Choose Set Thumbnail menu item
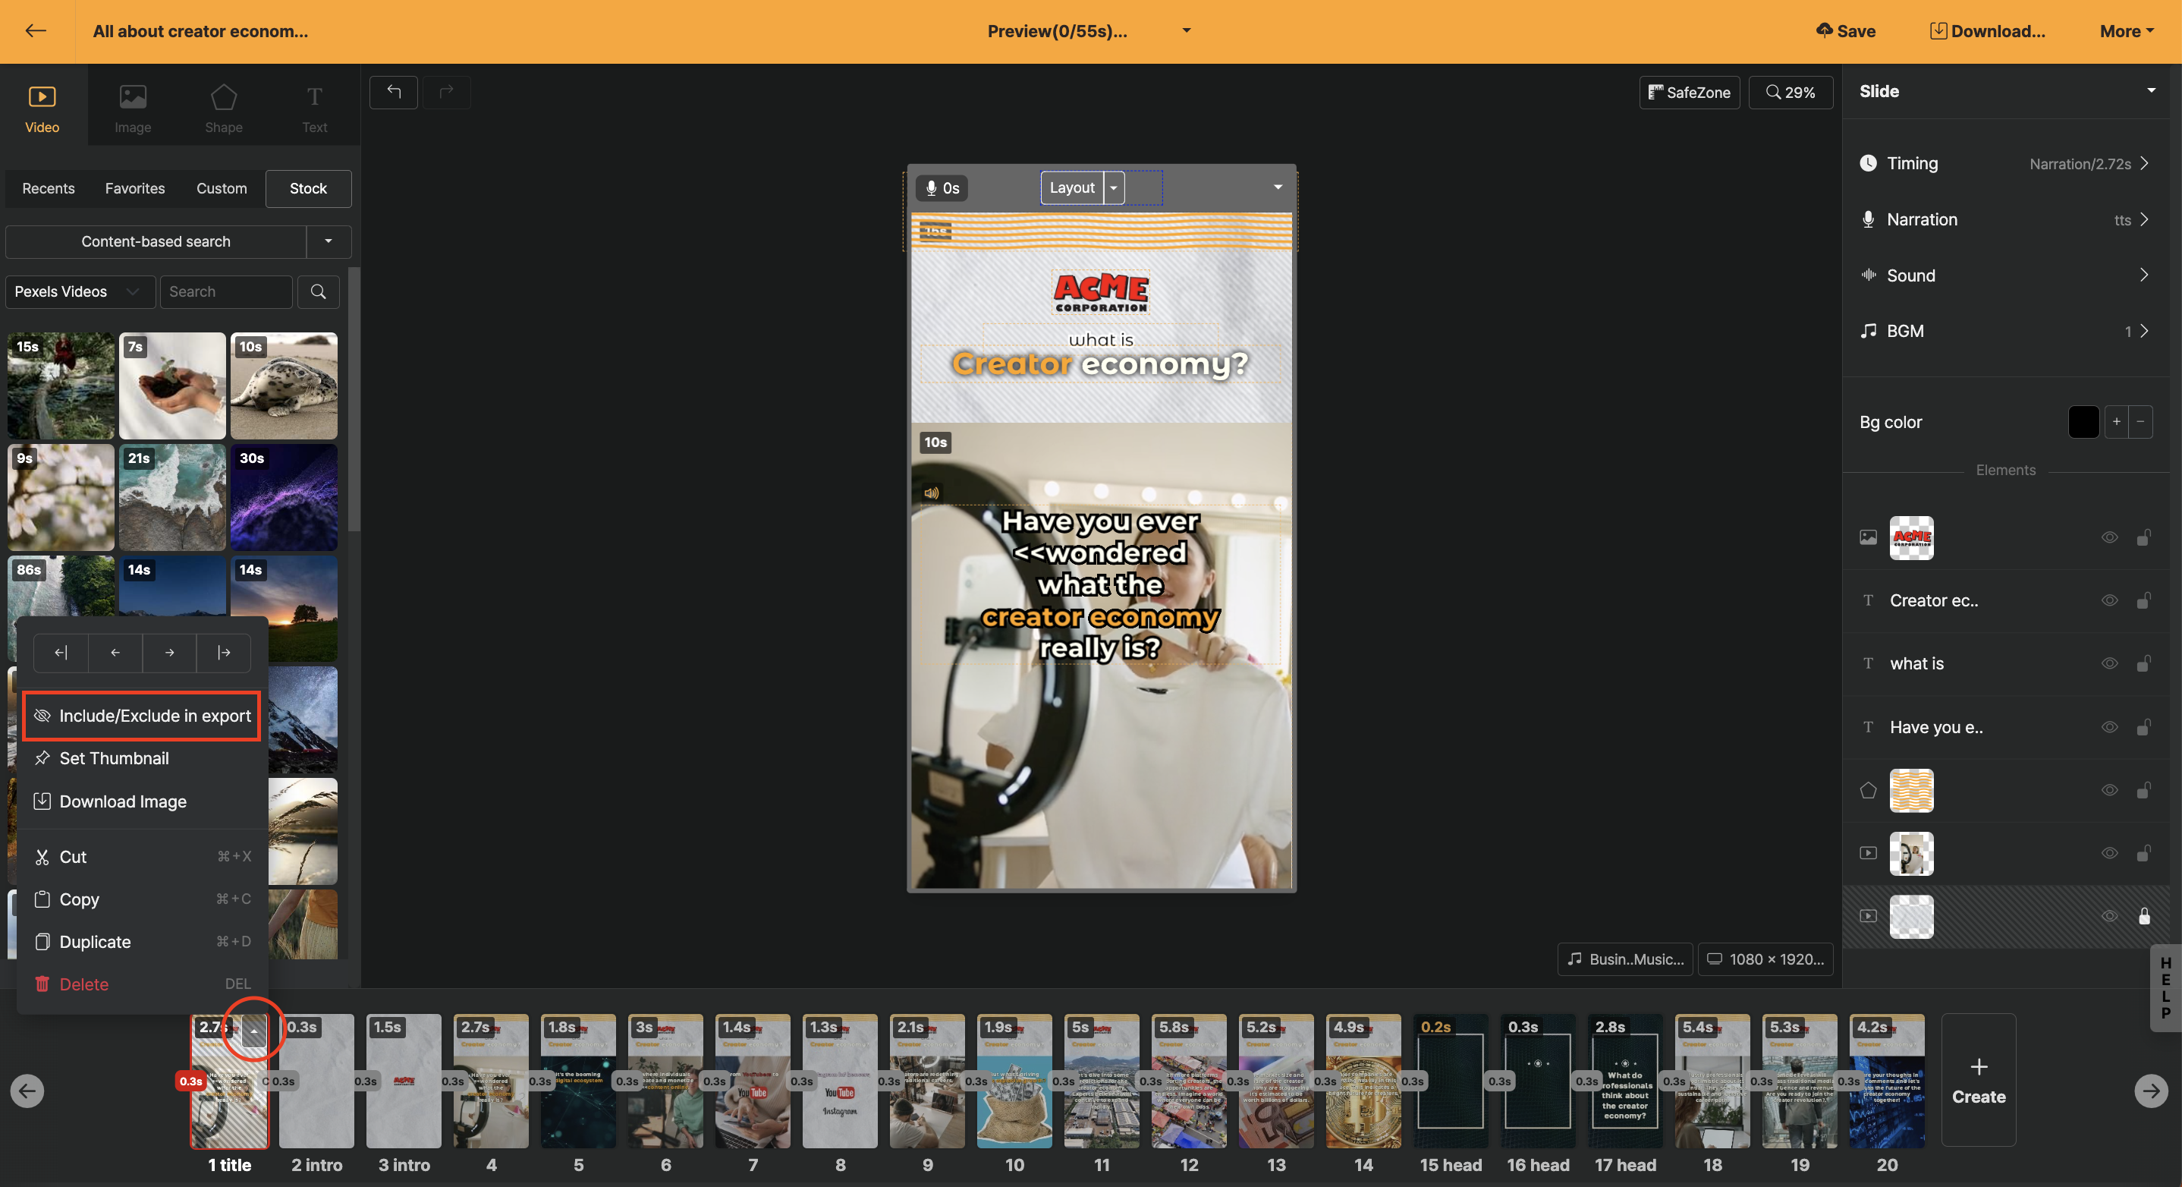Viewport: 2182px width, 1187px height. click(141, 758)
